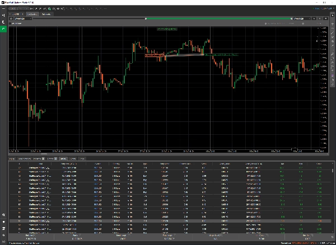Open the active green Automate sidebar section
336x245 pixels.
click(3, 29)
